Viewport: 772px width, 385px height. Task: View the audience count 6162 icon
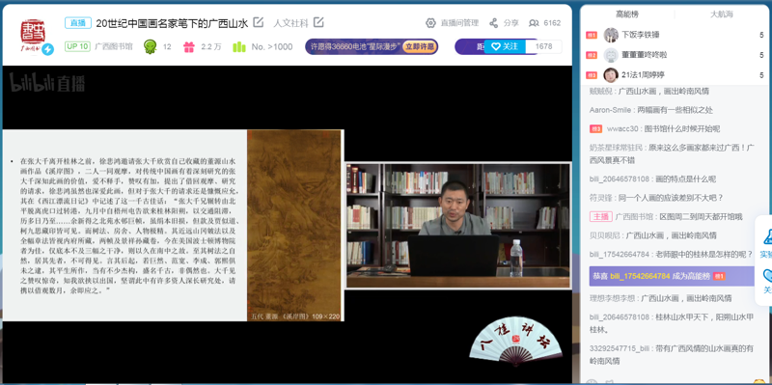[x=534, y=23]
